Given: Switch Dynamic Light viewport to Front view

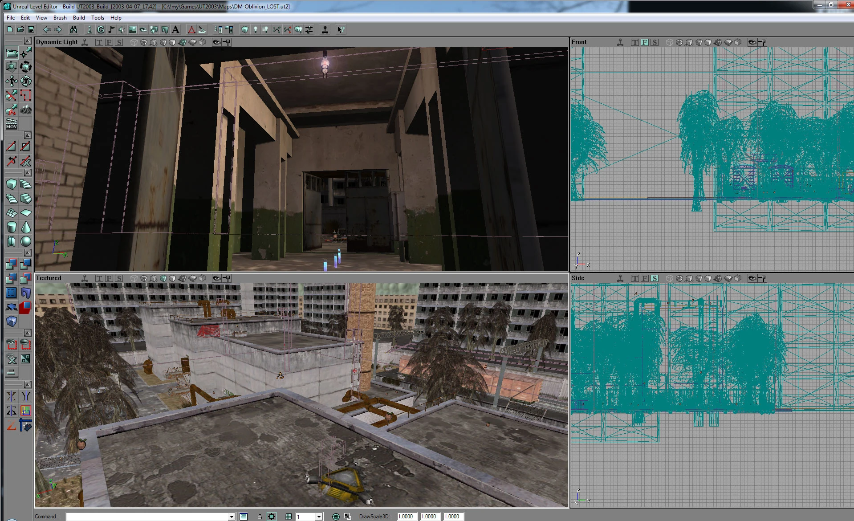Looking at the screenshot, I should (109, 42).
